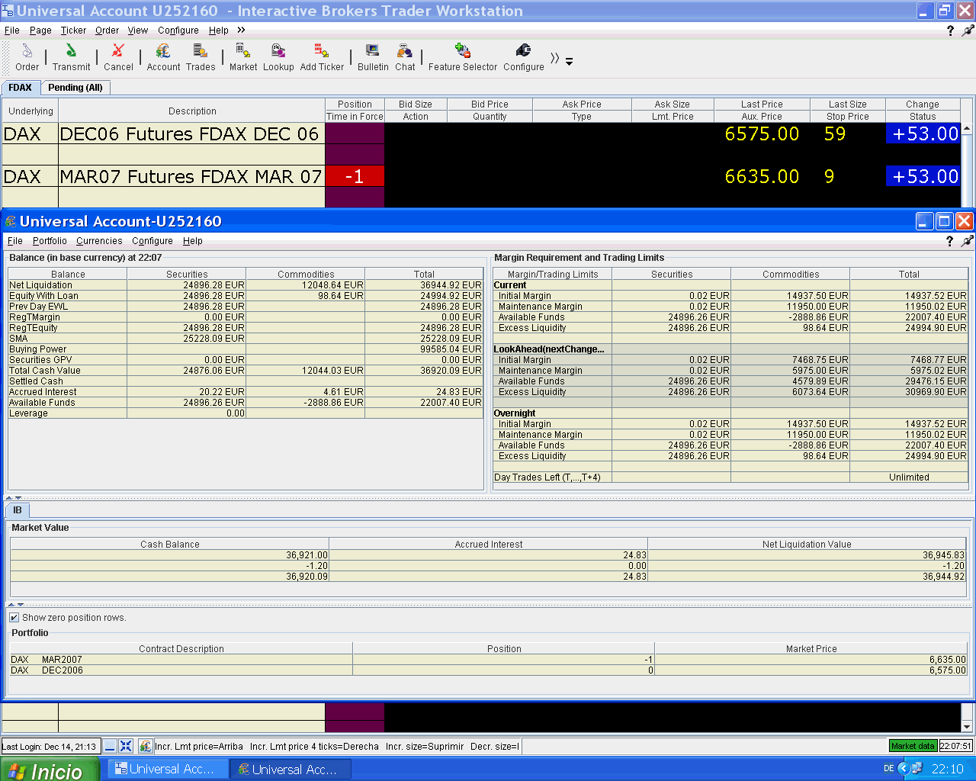The width and height of the screenshot is (976, 781).
Task: Open the View menu
Action: (x=138, y=31)
